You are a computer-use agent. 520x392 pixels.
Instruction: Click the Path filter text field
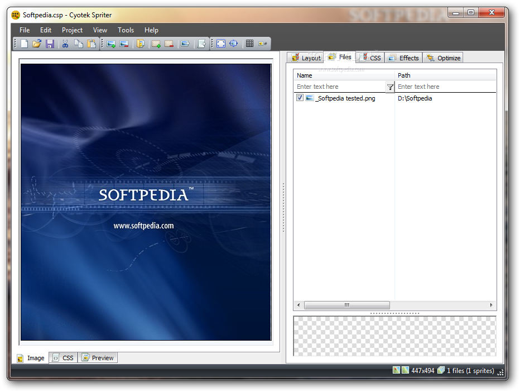click(x=445, y=87)
